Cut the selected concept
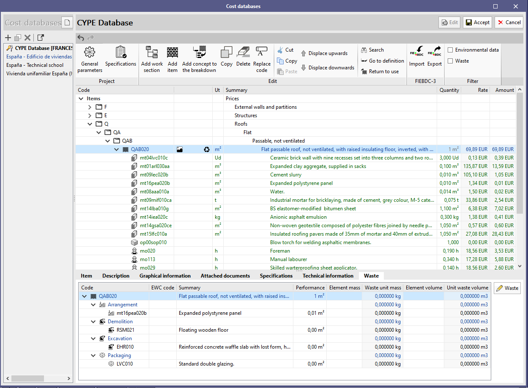Image resolution: width=528 pixels, height=388 pixels. (x=285, y=50)
